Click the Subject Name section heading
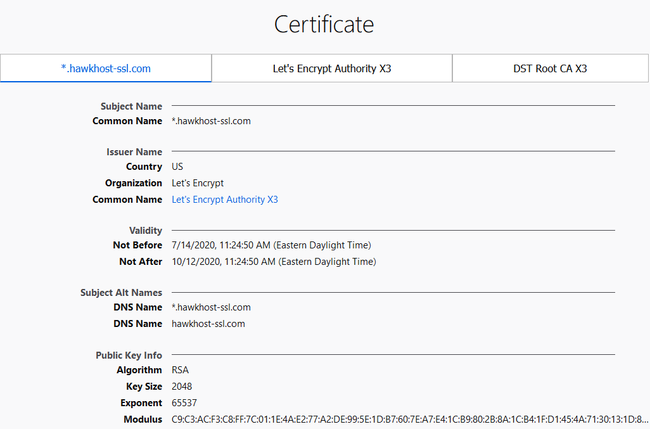This screenshot has height=429, width=650. [131, 106]
